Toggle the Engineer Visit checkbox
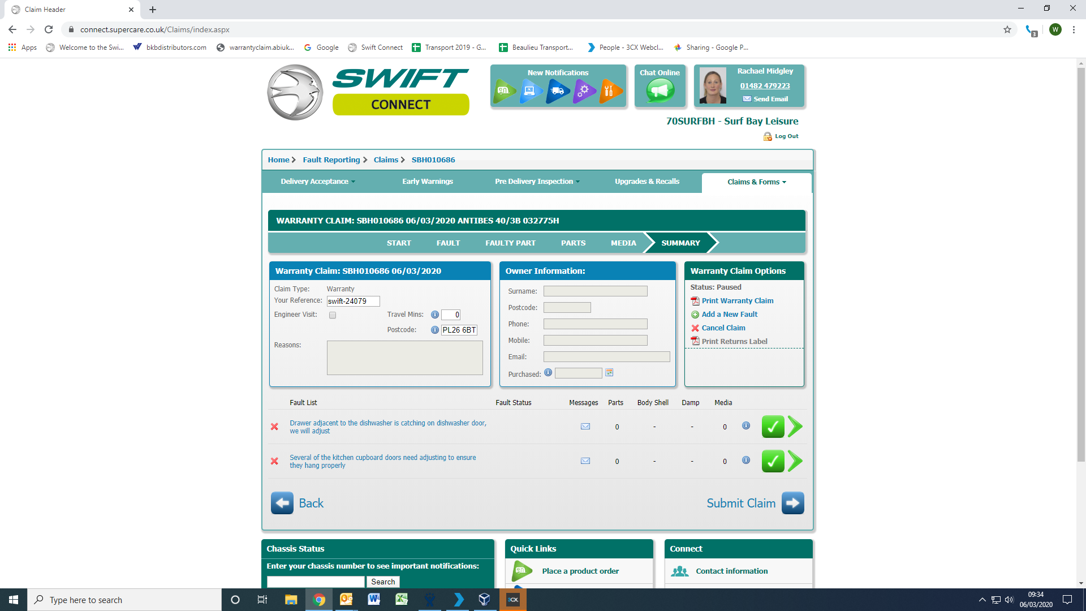This screenshot has width=1086, height=611. [x=333, y=315]
